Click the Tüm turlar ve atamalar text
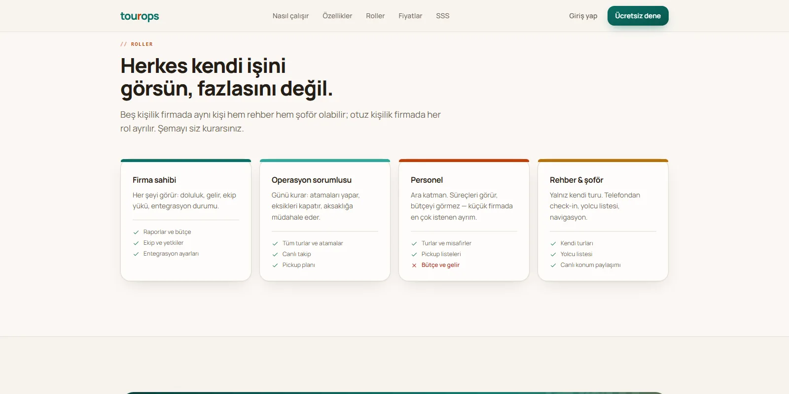The image size is (789, 394). coord(313,243)
